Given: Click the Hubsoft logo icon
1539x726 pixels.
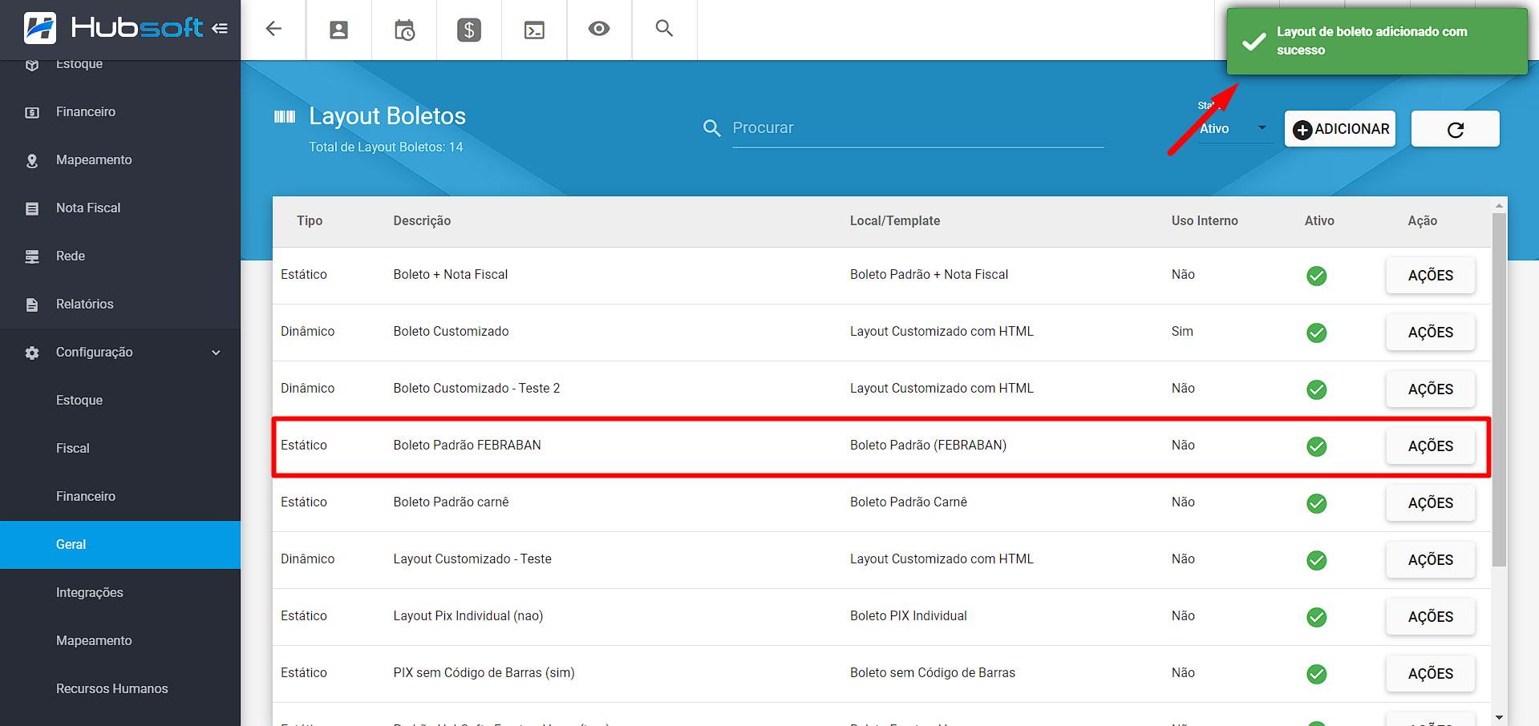Looking at the screenshot, I should coord(40,29).
